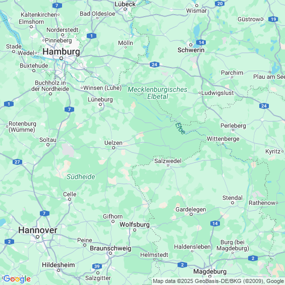Image resolution: width=285 pixels, height=285 pixels.
Task: Click the A14 highway shield near Gardelegen
Action: [215, 223]
